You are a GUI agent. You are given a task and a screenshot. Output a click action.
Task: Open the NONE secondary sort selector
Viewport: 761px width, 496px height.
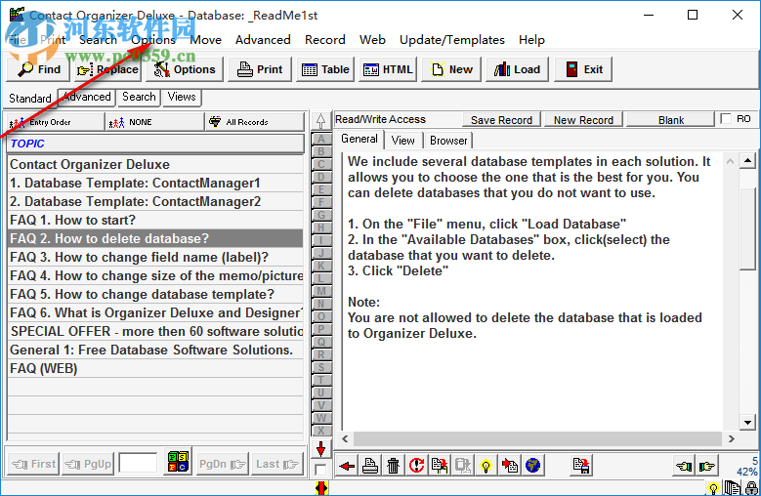[x=154, y=122]
